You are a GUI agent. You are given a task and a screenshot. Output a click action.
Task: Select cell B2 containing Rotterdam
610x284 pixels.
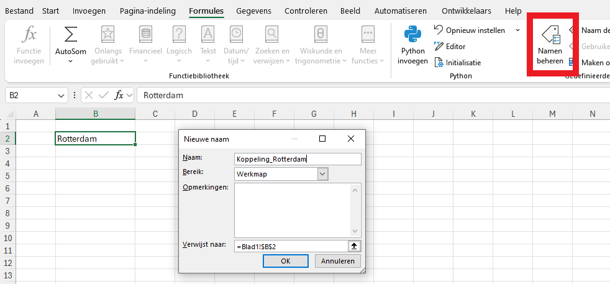pyautogui.click(x=95, y=139)
